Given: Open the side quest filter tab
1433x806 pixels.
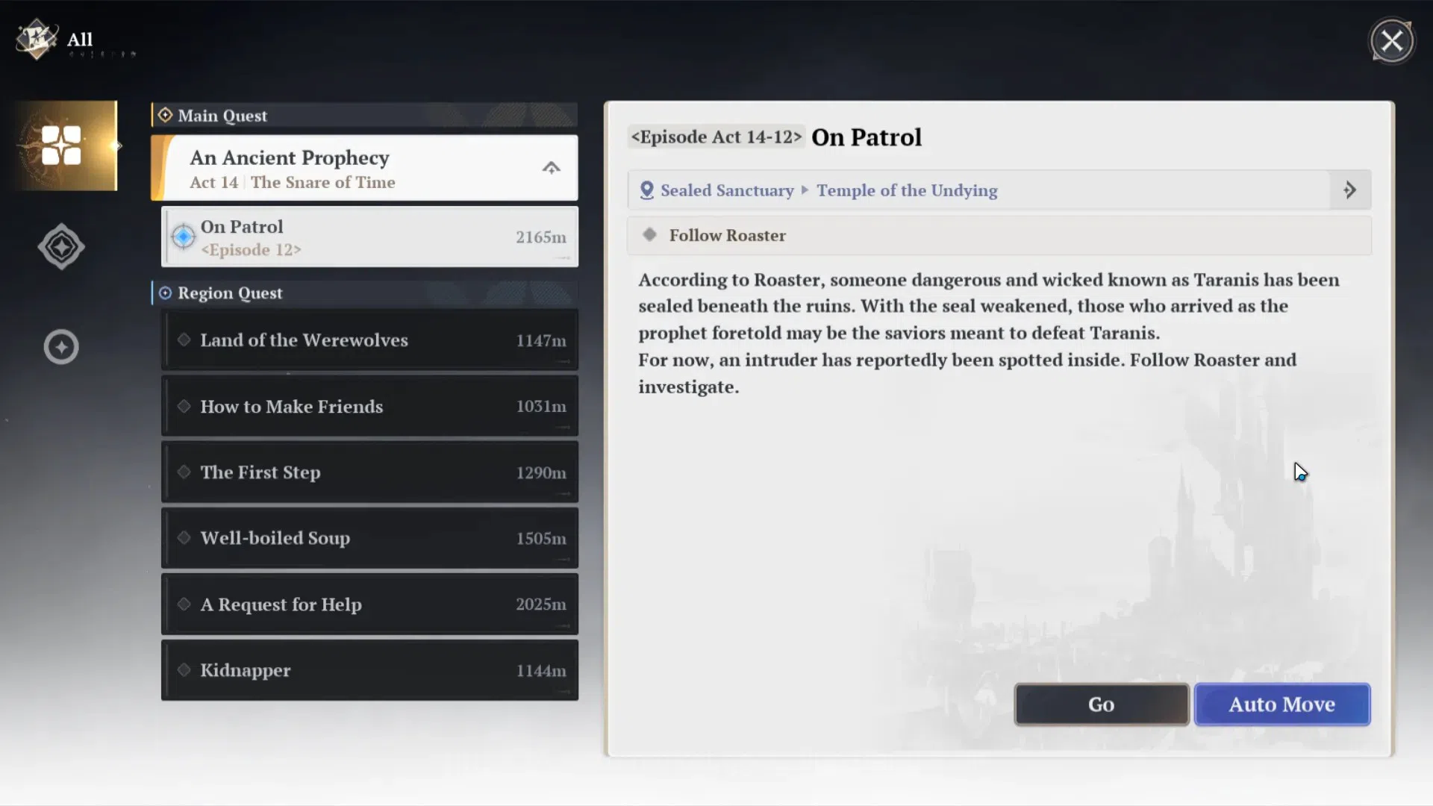Looking at the screenshot, I should click(61, 347).
